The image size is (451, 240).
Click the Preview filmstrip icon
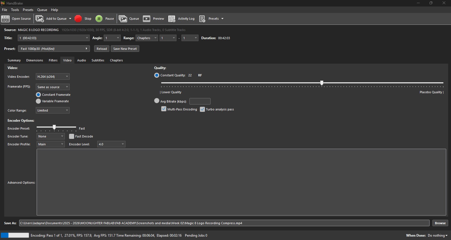pyautogui.click(x=147, y=19)
